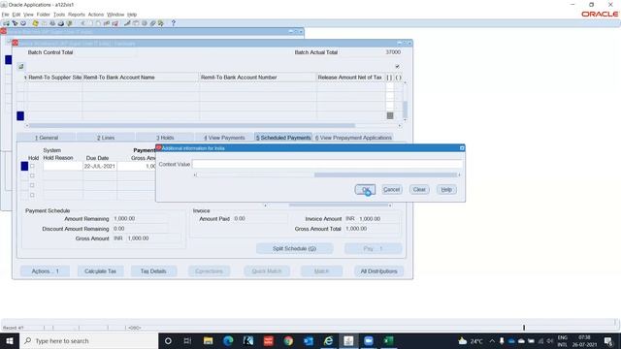Screen dimensions: 621x349
Task: Click the Close Form toolbar icon
Action: click(x=69, y=23)
